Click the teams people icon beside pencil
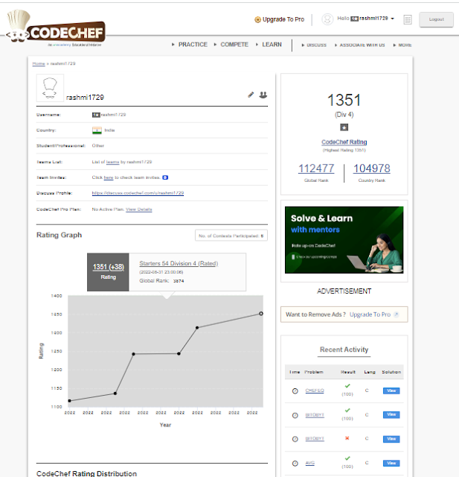 coord(263,95)
